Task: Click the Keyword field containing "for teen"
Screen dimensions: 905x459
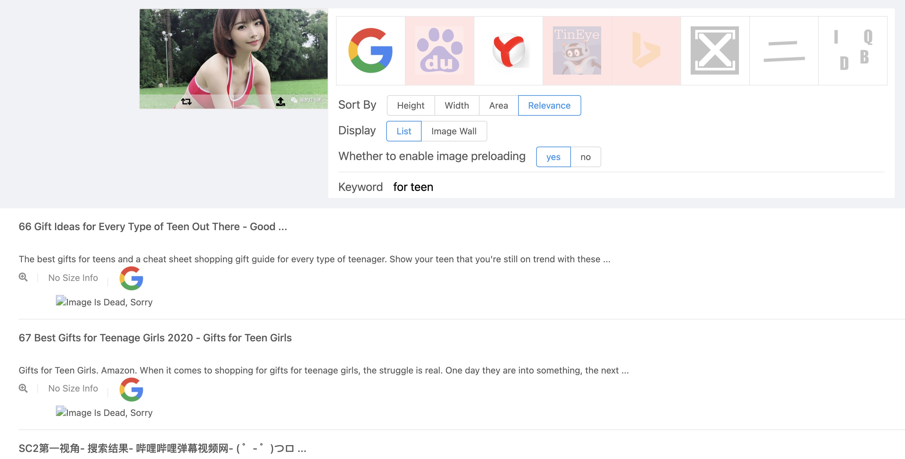Action: [413, 187]
